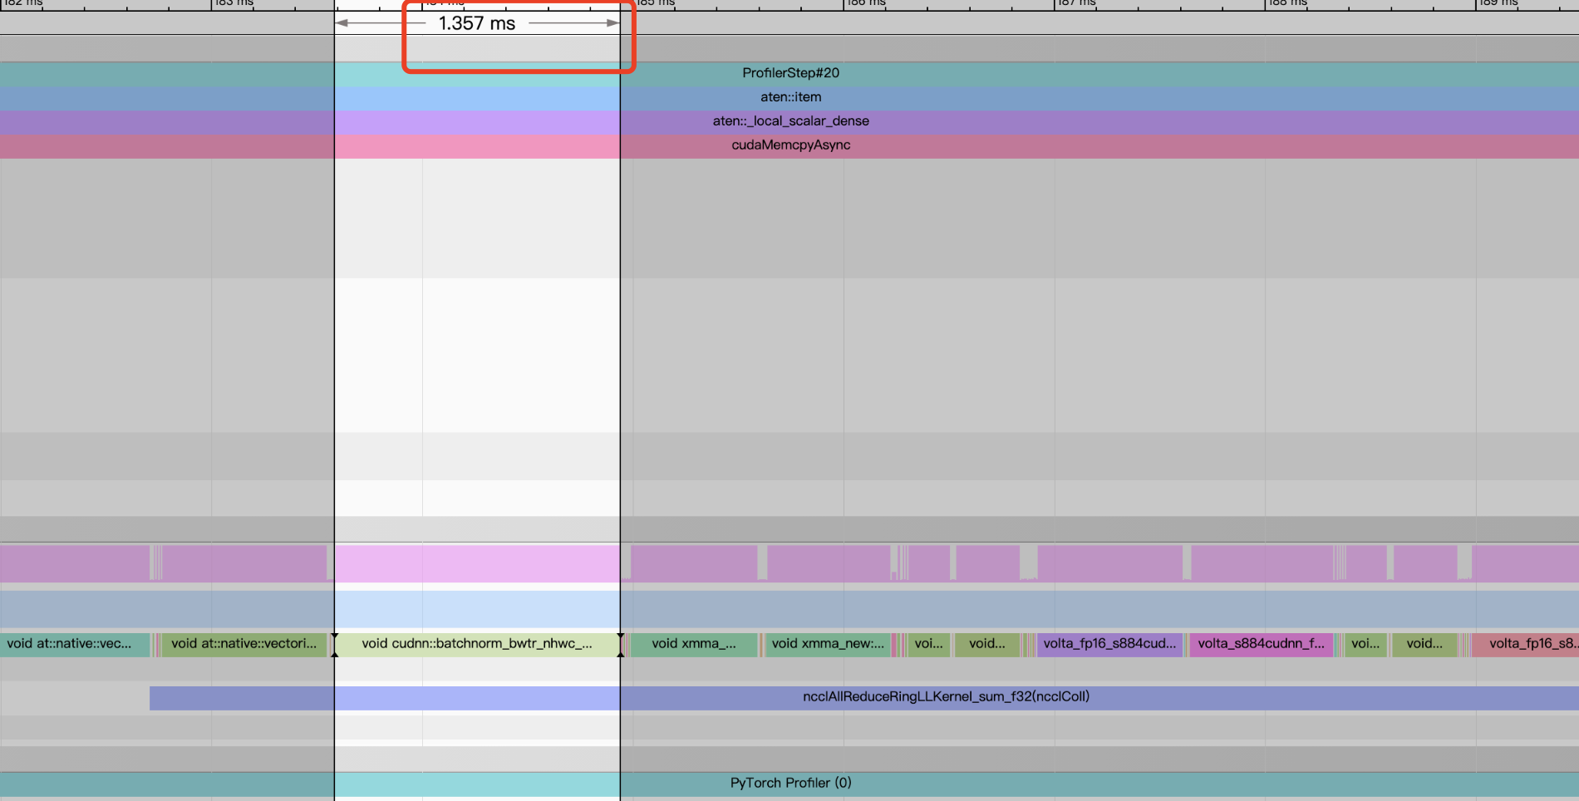Click the PyTorch Profiler (0) track label
The width and height of the screenshot is (1579, 801).
click(789, 783)
